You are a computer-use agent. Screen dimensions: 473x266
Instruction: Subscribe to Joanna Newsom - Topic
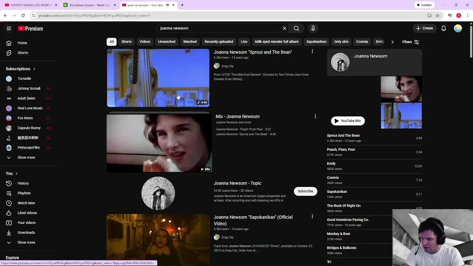[306, 191]
